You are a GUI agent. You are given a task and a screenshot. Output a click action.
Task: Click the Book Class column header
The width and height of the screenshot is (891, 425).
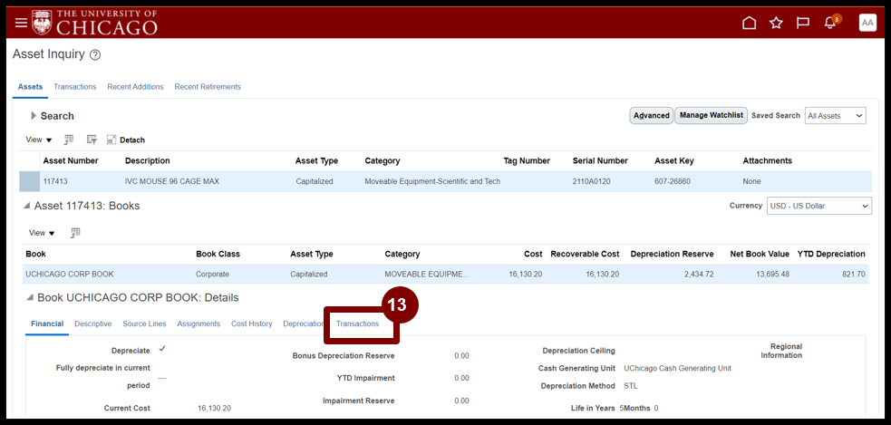[x=218, y=254]
